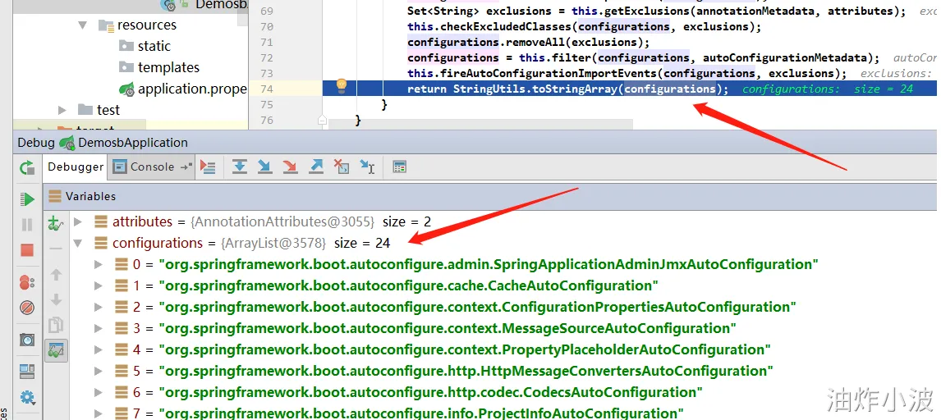The height and width of the screenshot is (420, 941).
Task: Switch to Console tab
Action: [152, 167]
